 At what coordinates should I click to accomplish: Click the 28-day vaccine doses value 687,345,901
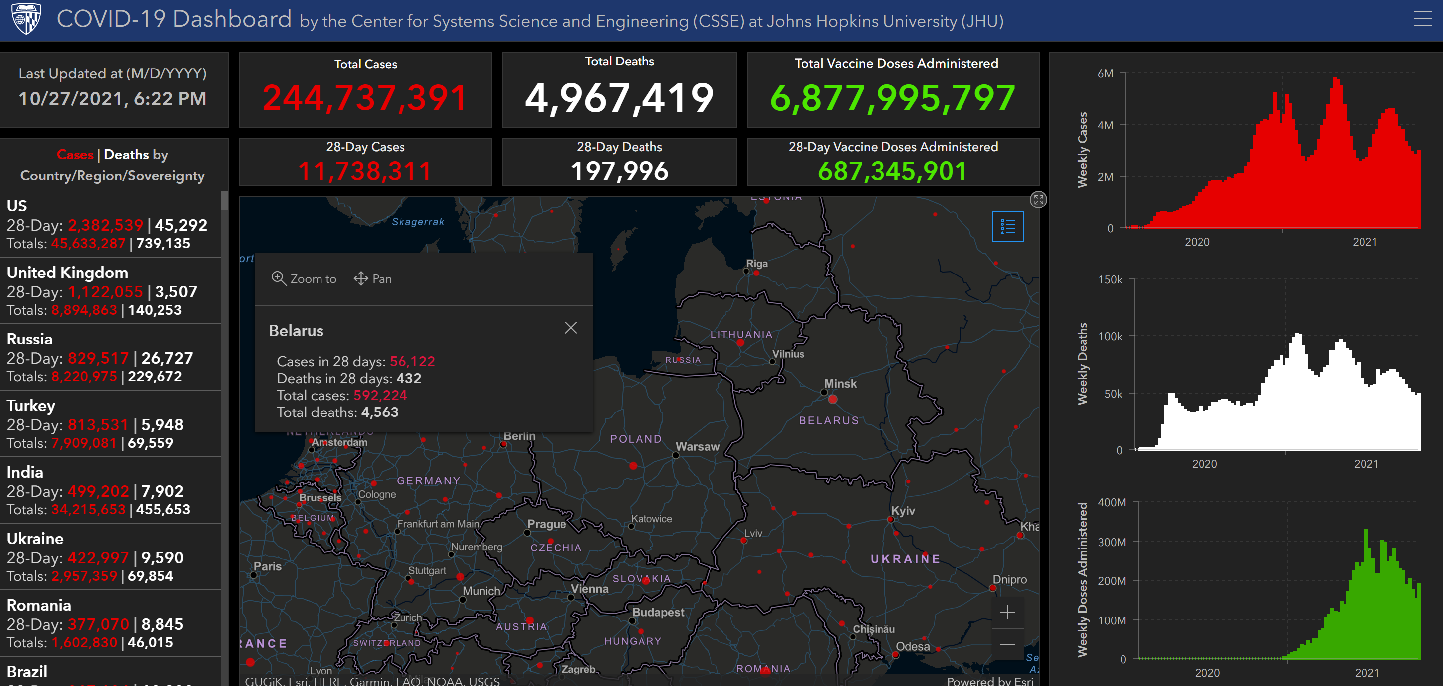pyautogui.click(x=892, y=171)
